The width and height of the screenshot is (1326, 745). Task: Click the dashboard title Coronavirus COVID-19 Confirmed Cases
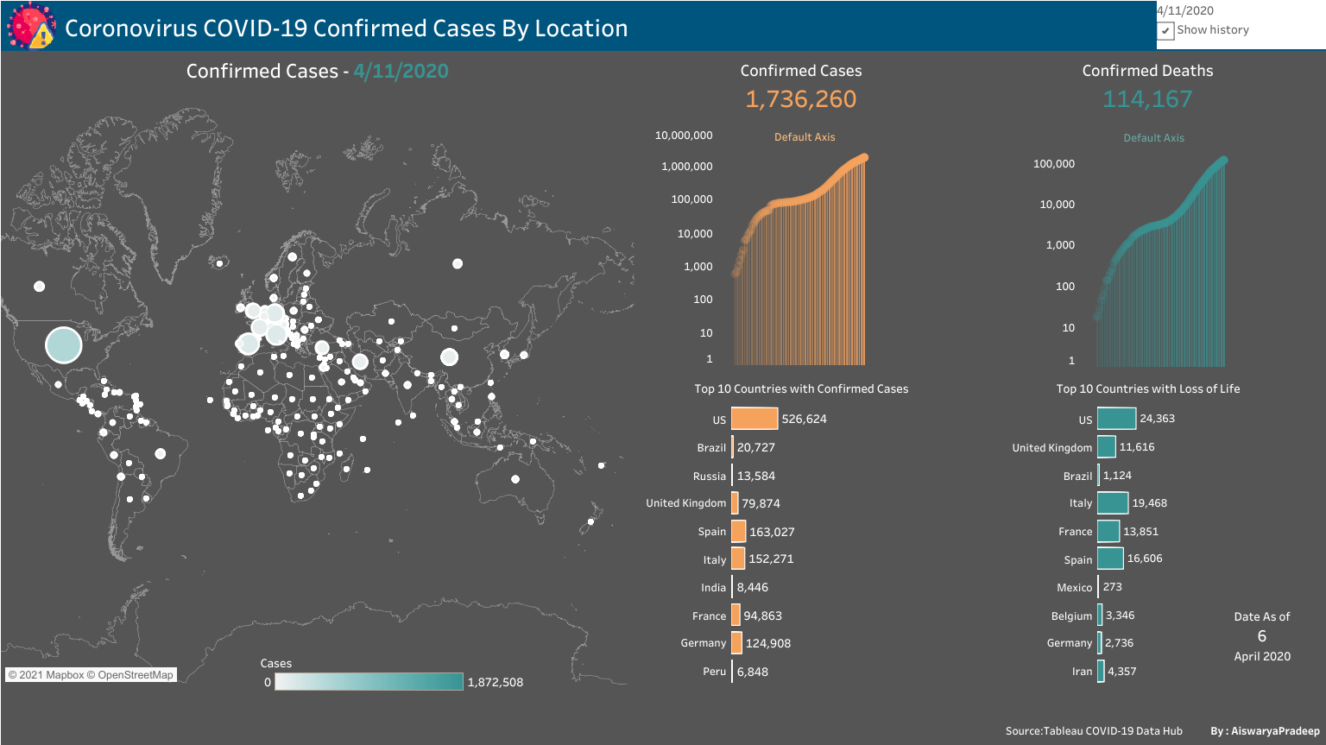(346, 28)
